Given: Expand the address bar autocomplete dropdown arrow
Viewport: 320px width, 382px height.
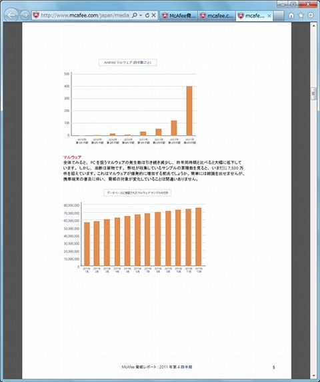Looking at the screenshot, I should (141, 15).
